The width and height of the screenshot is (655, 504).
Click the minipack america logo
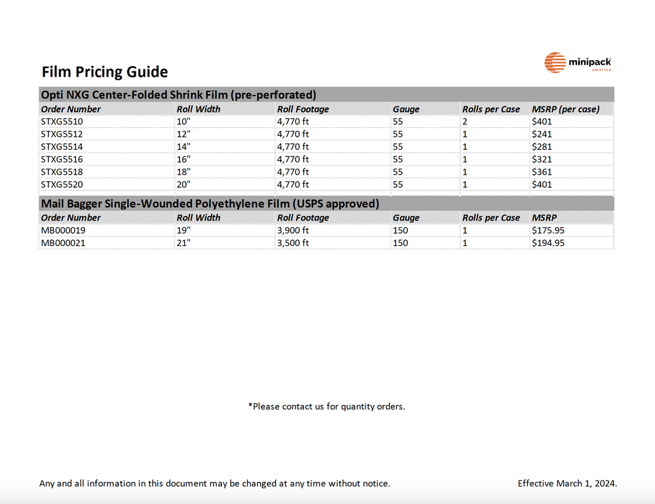tap(578, 62)
